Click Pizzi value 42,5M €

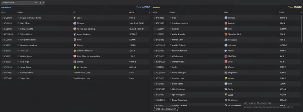[x=283, y=18]
